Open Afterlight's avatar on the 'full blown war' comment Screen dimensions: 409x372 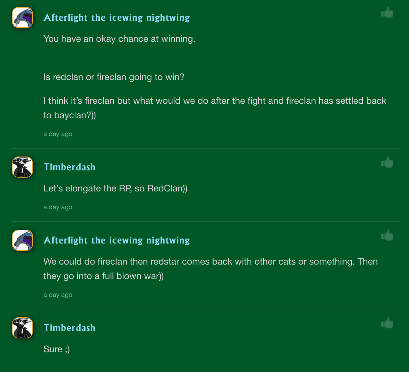coord(22,240)
